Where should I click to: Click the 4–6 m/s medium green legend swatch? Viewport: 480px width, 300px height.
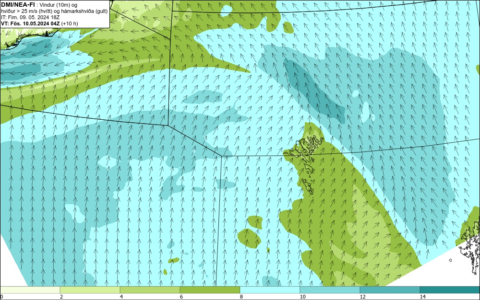click(150, 290)
